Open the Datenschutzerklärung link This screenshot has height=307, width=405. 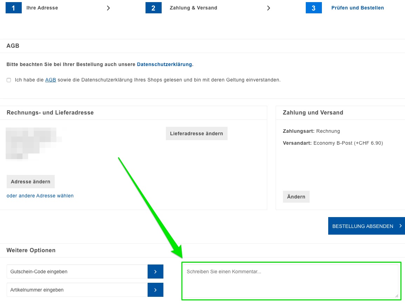(x=164, y=65)
